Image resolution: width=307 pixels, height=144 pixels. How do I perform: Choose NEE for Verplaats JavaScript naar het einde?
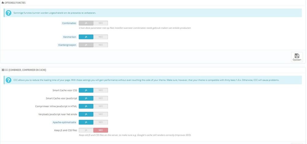[x=101, y=114]
